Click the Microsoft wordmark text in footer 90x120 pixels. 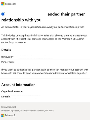pos(10,115)
